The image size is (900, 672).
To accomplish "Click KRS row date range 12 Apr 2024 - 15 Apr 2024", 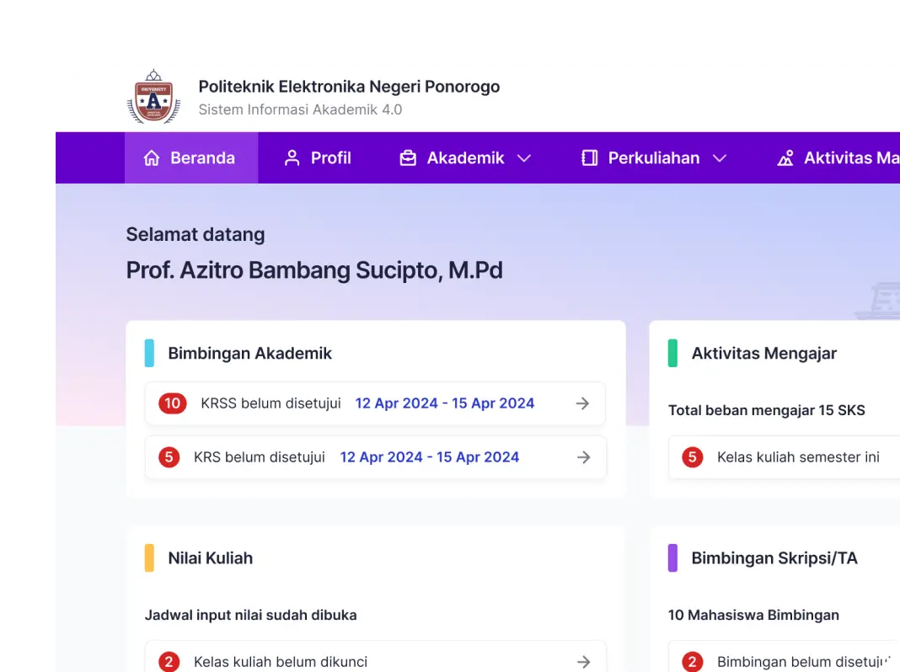I will 429,457.
